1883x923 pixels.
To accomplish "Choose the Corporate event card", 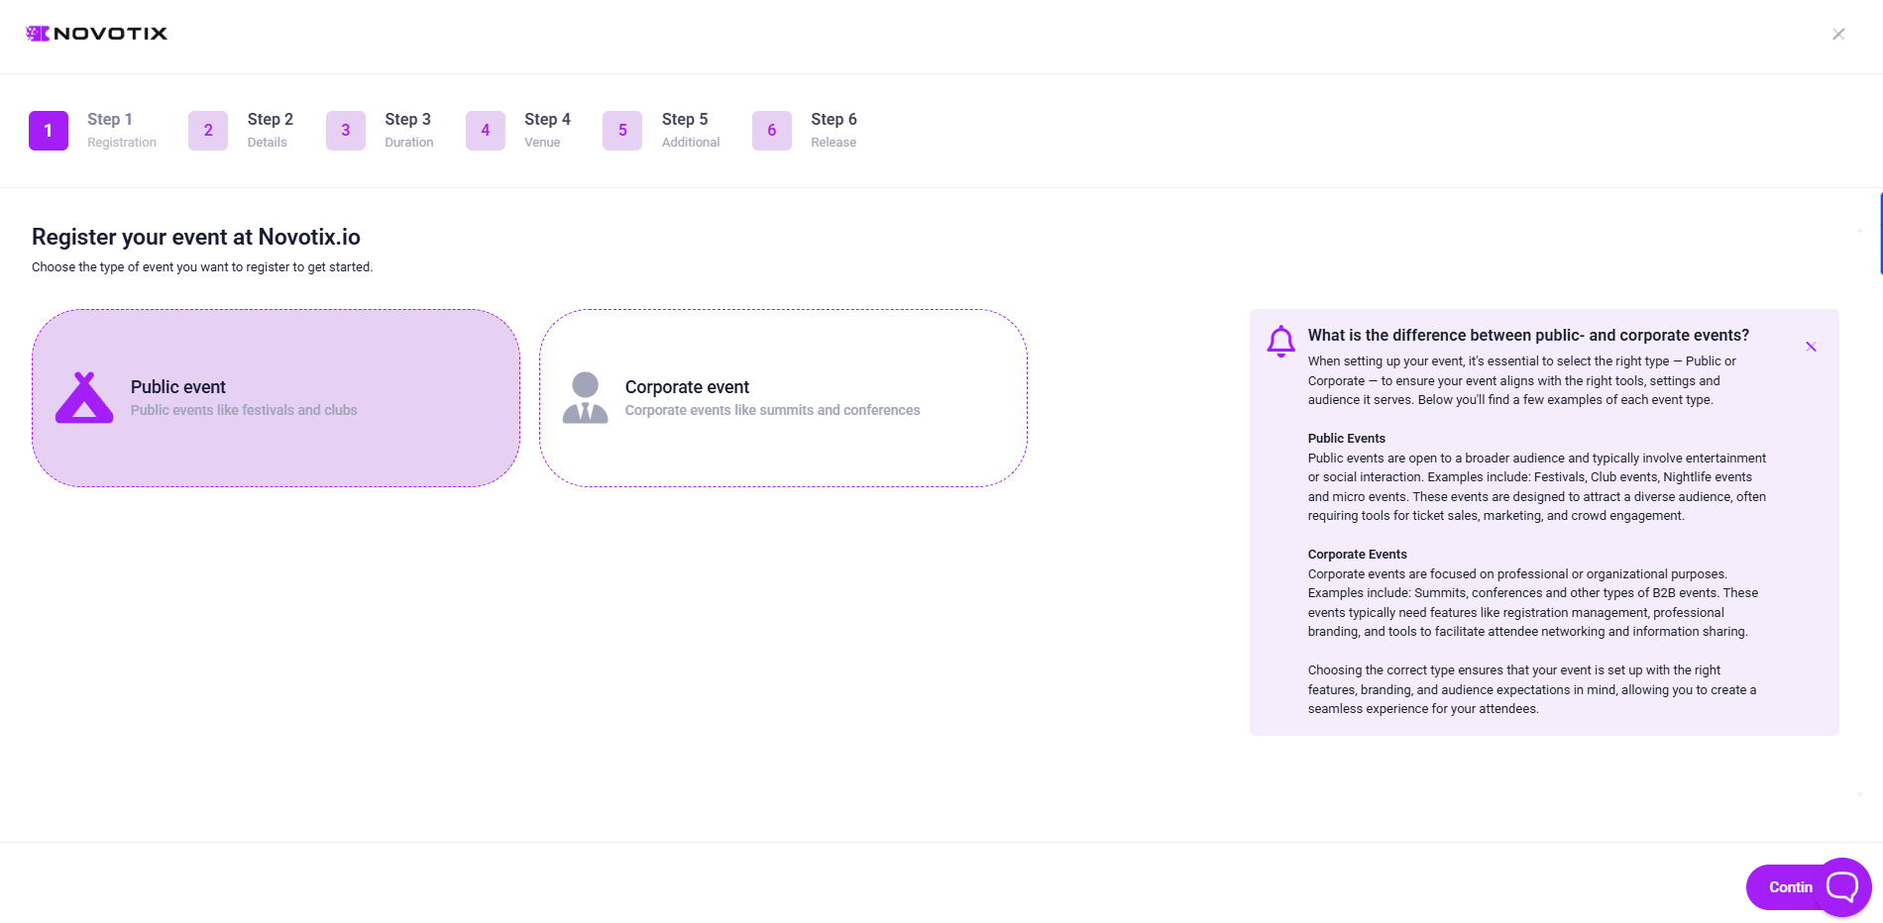I will 783,398.
